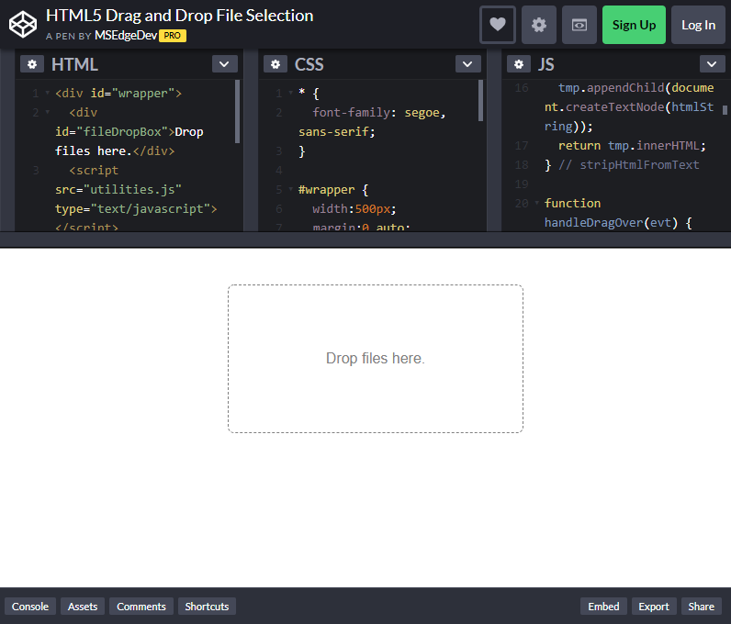Click the HTML panel title
The image size is (731, 624).
74,64
